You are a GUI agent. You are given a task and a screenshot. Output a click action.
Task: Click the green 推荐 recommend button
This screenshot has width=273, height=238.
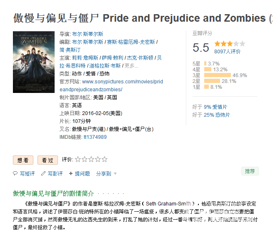point(250,171)
